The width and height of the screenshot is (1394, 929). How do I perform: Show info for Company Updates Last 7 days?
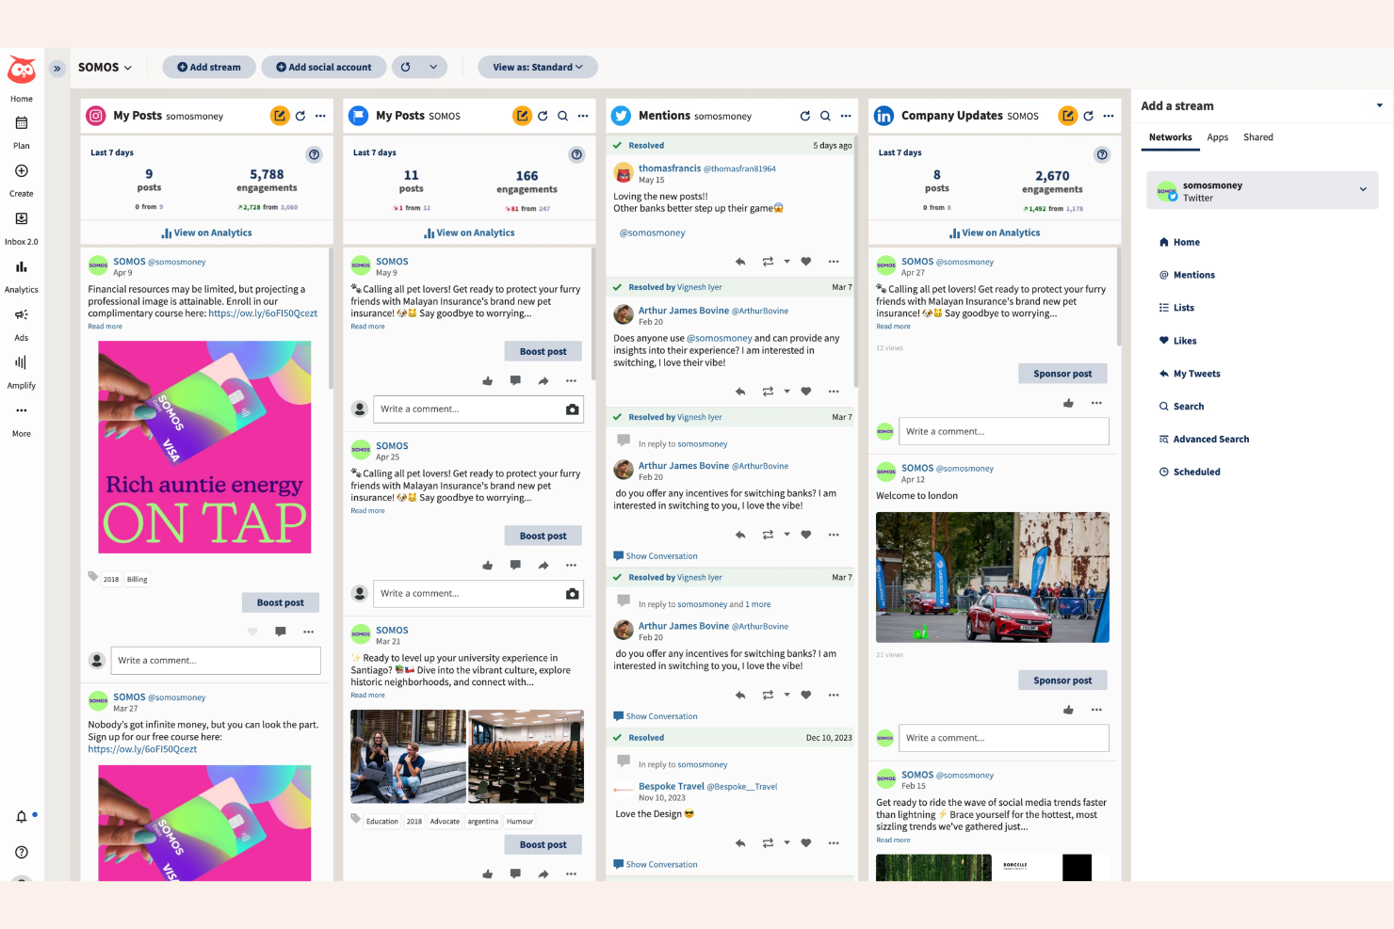click(x=1102, y=154)
